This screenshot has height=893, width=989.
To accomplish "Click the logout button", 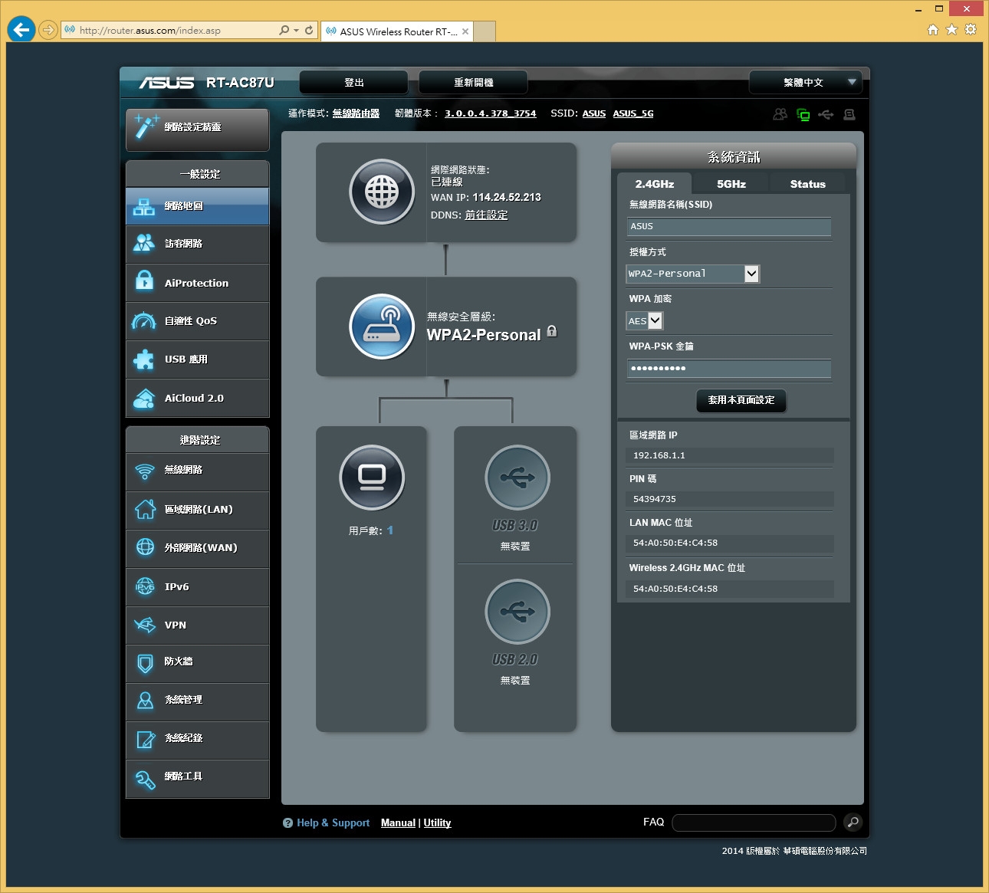I will click(x=354, y=83).
